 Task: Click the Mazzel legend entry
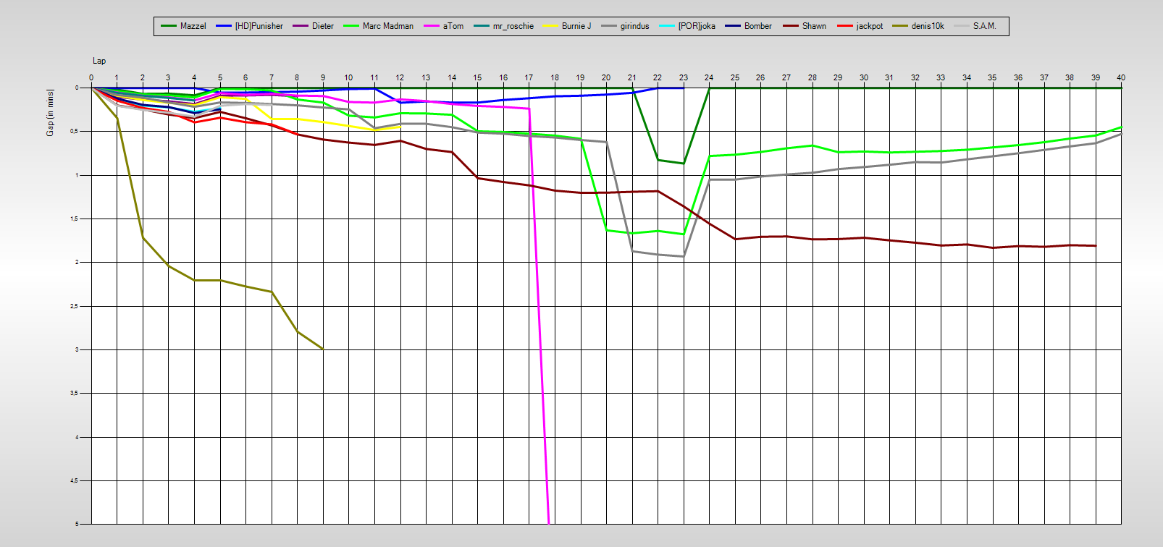tap(184, 26)
